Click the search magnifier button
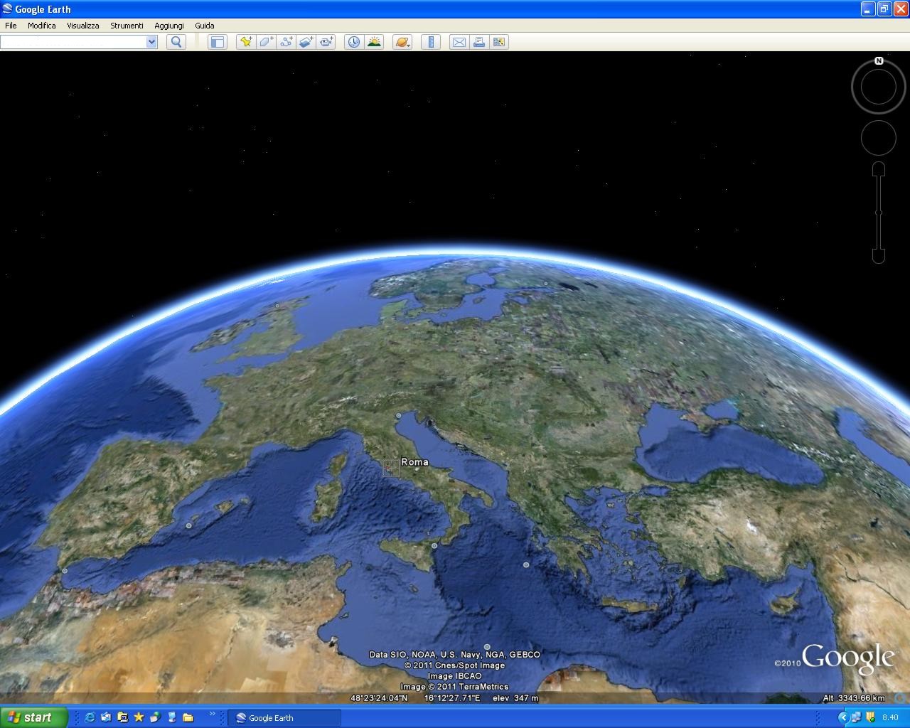Image resolution: width=910 pixels, height=728 pixels. pos(176,42)
